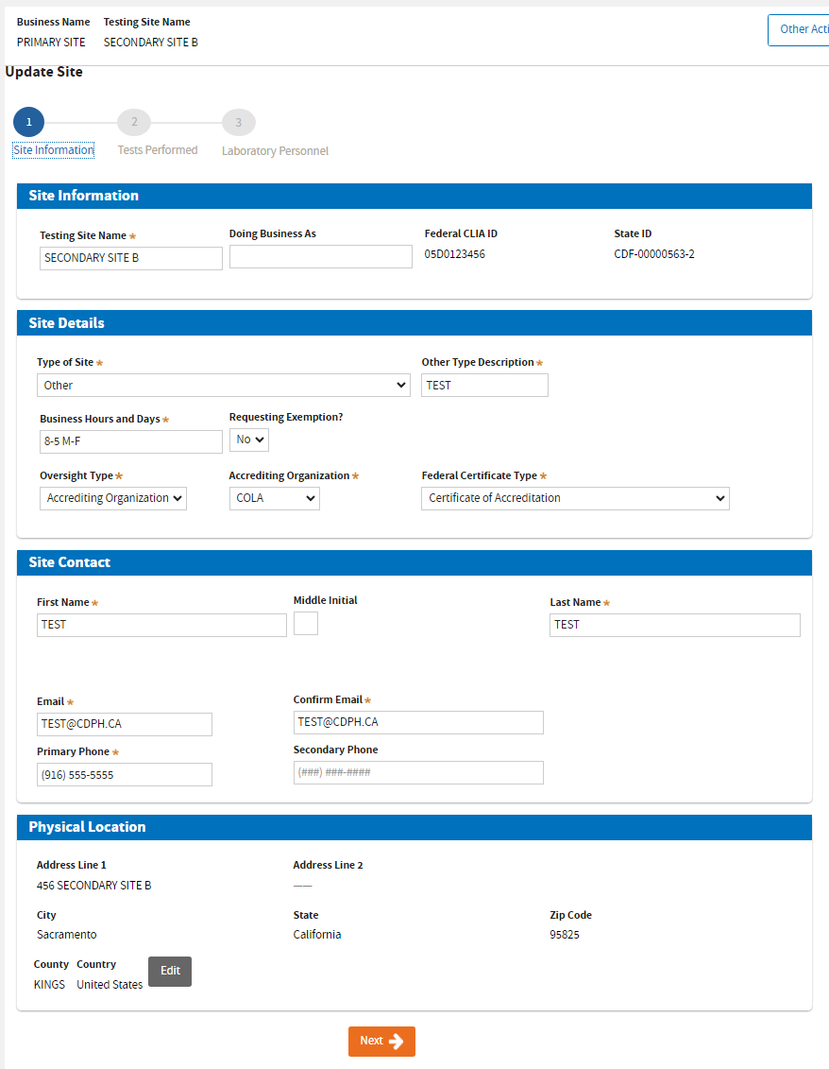Viewport: 829px width, 1069px height.
Task: Select the Business Hours and Days field
Action: (131, 441)
